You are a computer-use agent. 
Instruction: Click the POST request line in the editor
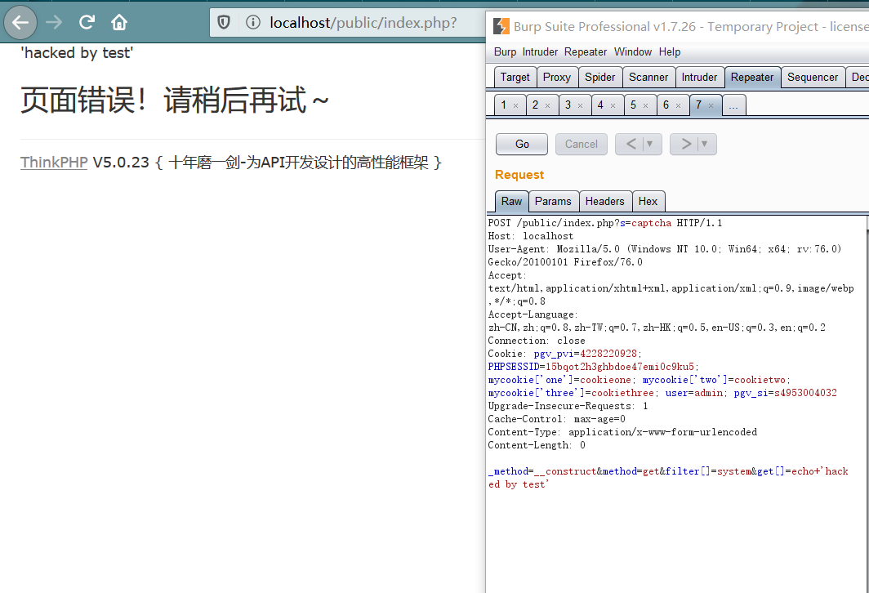[604, 223]
